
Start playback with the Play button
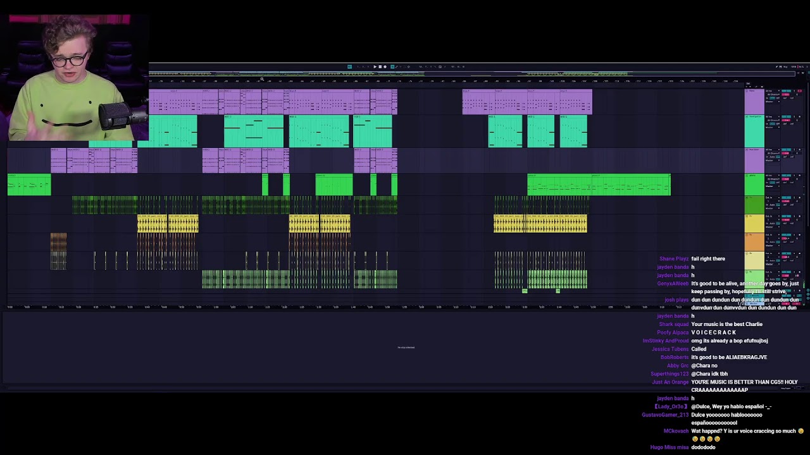pyautogui.click(x=375, y=66)
